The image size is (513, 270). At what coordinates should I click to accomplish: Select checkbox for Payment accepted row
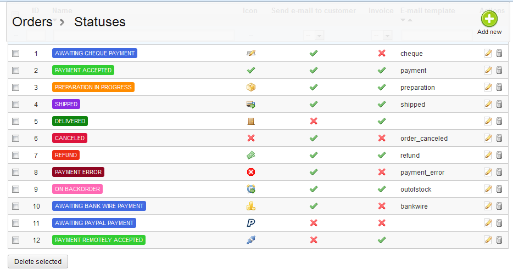click(x=16, y=71)
